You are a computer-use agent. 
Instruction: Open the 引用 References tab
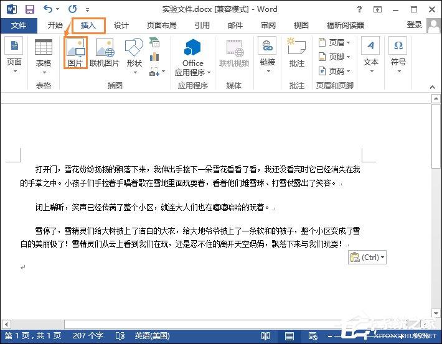202,26
